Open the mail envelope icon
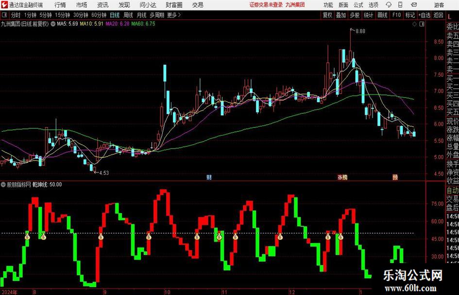 tap(414, 5)
